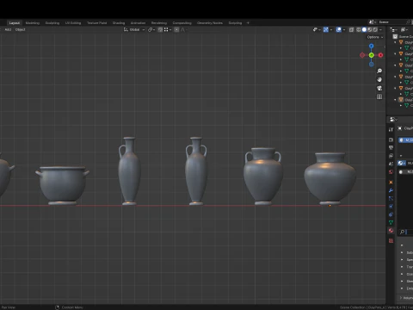Viewport: 413px width, 310px height.
Task: Switch to the UV Editing workspace
Action: [73, 23]
